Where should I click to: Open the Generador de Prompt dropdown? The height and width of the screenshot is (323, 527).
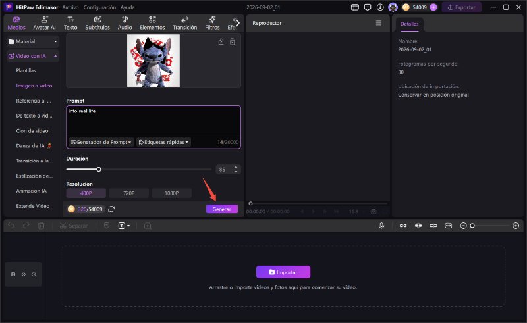tap(101, 142)
